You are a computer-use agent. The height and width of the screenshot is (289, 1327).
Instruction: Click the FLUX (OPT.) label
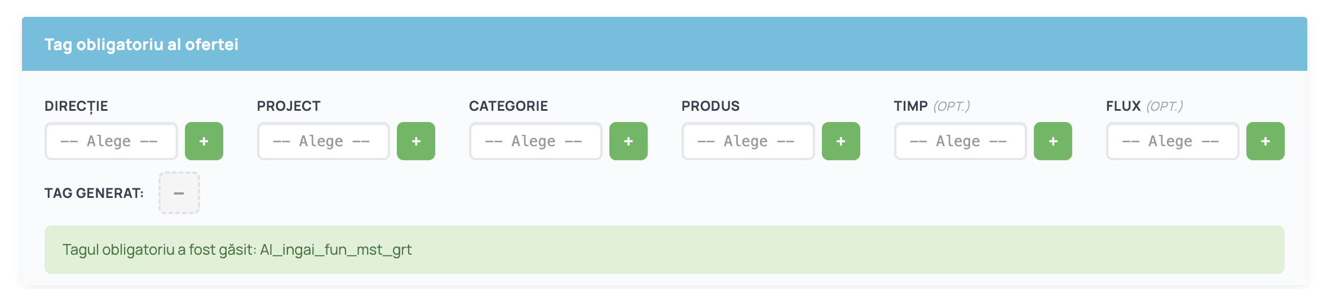coord(1144,106)
